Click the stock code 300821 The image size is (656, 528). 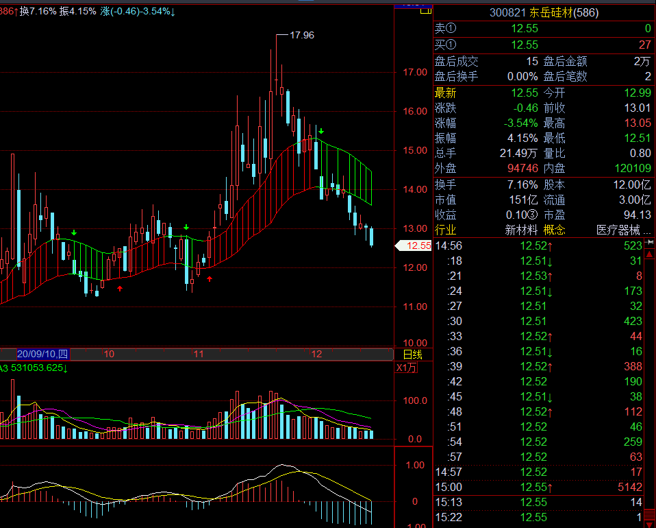click(x=507, y=12)
